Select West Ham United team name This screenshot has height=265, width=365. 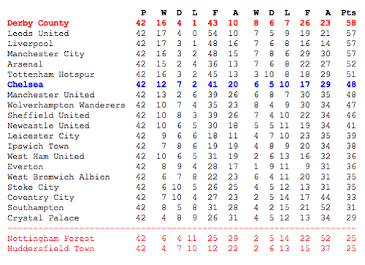point(46,156)
